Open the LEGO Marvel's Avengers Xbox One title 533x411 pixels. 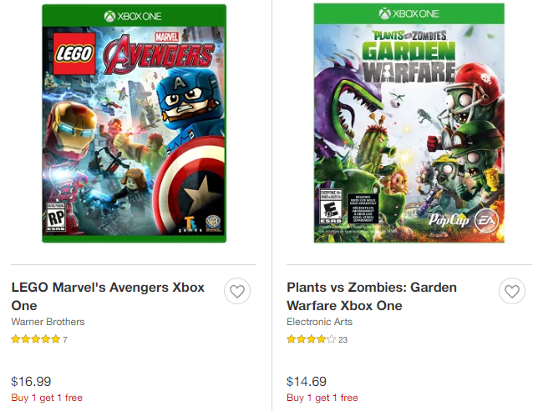(108, 296)
